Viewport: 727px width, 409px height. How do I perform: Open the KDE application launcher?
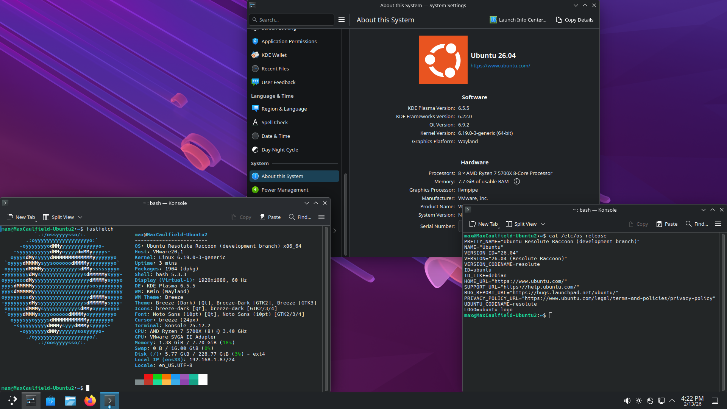(x=12, y=401)
